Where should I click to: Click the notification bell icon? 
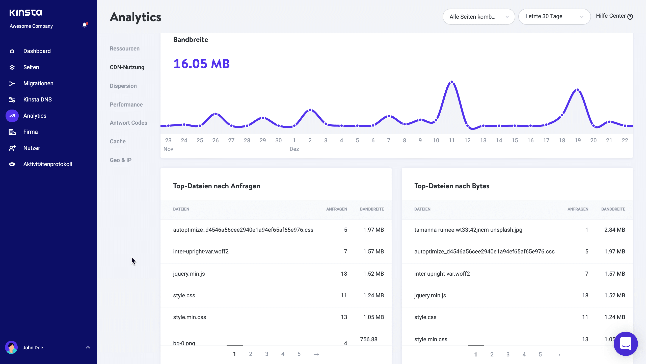tap(84, 25)
